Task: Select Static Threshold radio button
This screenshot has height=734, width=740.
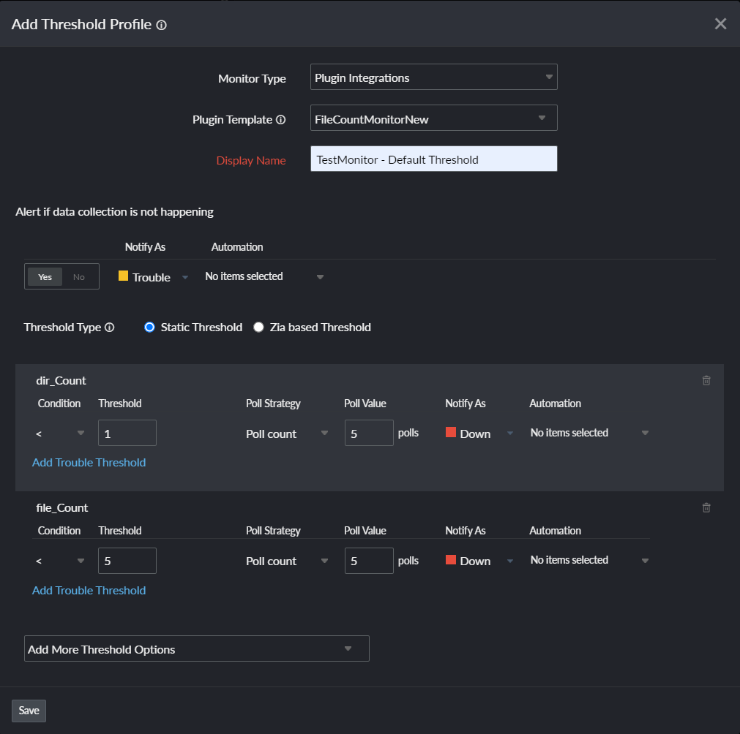Action: pyautogui.click(x=149, y=328)
